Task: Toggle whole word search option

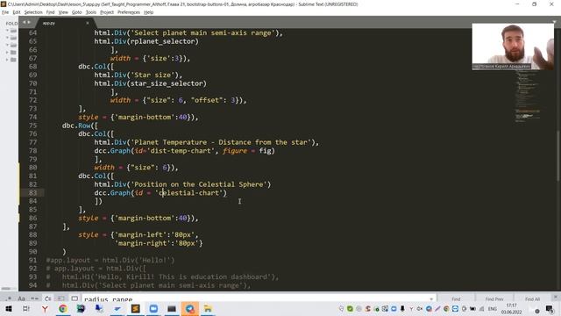Action: click(35, 298)
